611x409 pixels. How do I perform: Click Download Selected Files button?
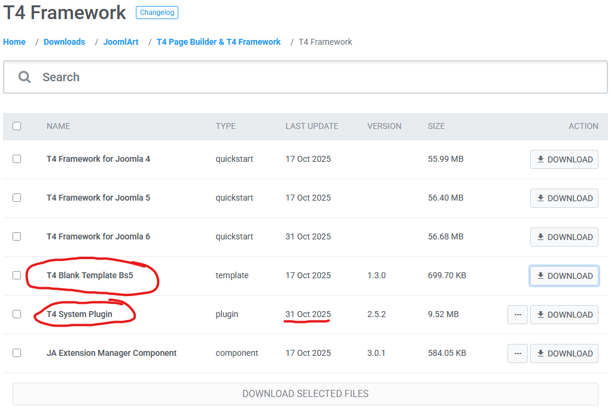tap(305, 394)
